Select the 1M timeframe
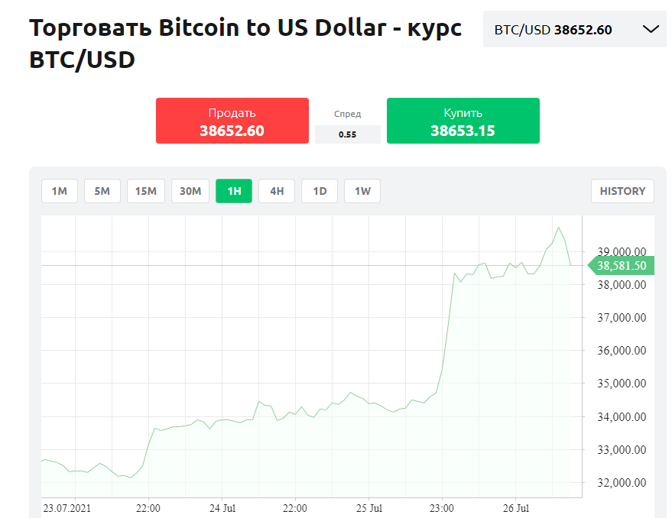The height and width of the screenshot is (518, 672). (x=60, y=191)
